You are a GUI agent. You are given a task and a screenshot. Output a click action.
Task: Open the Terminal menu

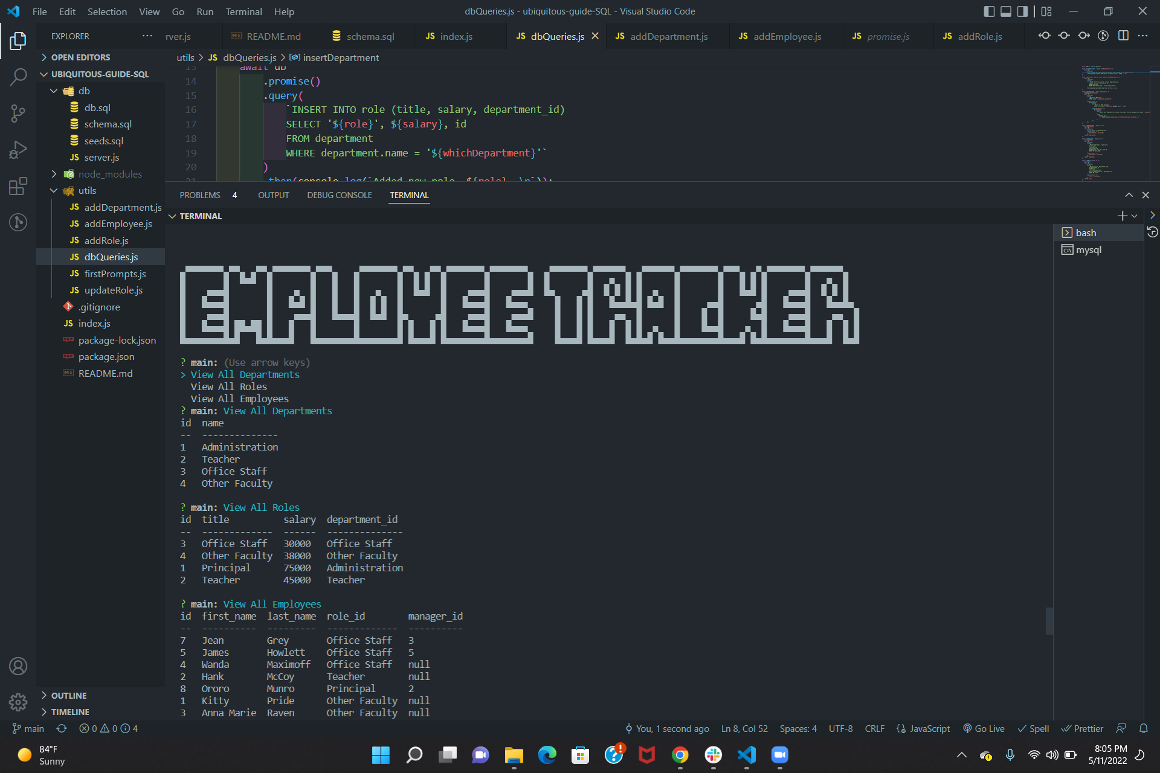[x=243, y=11]
